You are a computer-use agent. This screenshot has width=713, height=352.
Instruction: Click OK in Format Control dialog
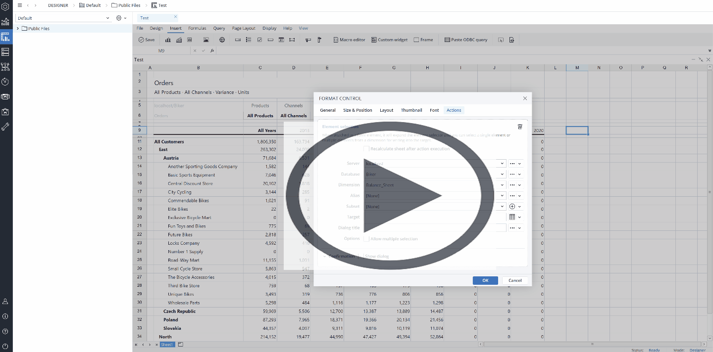pos(485,280)
